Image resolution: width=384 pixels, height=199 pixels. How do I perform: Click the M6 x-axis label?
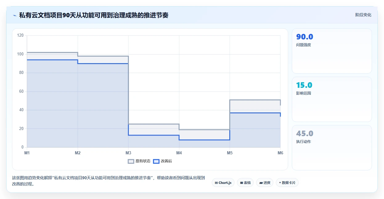point(280,153)
